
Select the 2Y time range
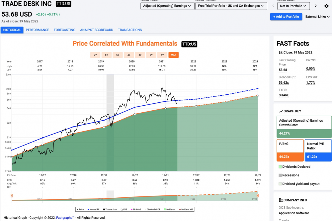point(151,55)
